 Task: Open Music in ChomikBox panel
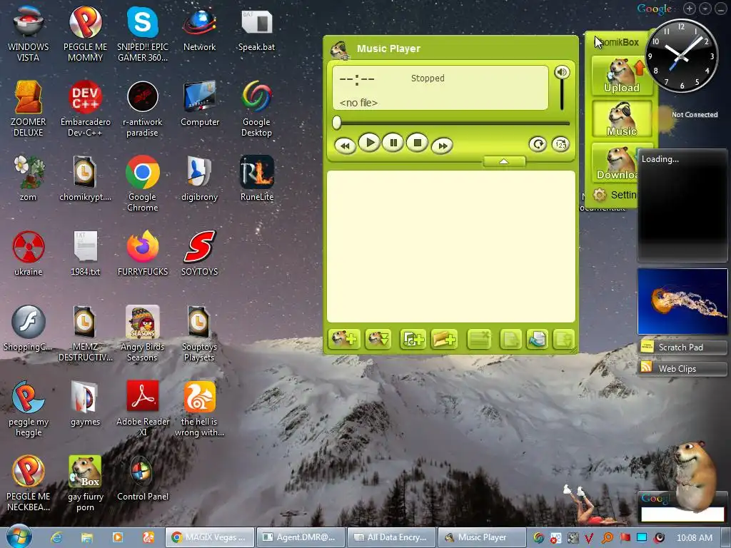pyautogui.click(x=622, y=119)
